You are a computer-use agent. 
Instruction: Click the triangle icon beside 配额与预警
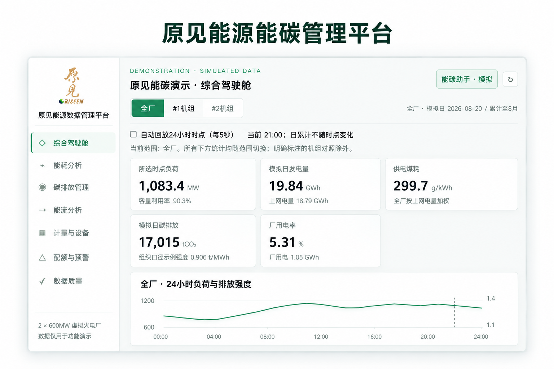coord(42,258)
